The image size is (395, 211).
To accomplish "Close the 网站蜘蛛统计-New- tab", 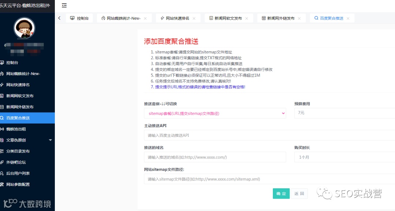I will point(145,18).
